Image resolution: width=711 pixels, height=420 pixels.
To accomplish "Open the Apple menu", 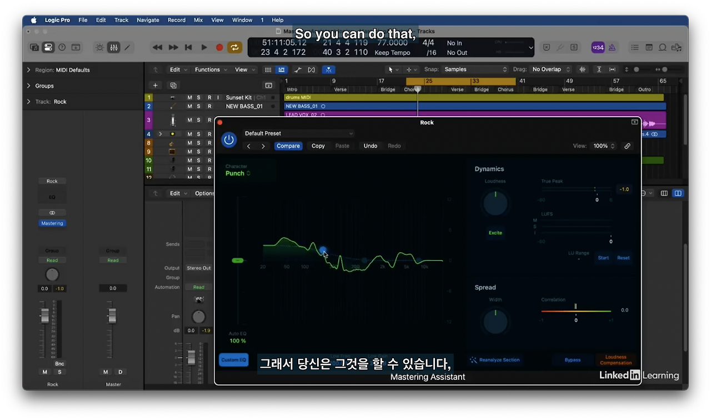I will point(33,20).
